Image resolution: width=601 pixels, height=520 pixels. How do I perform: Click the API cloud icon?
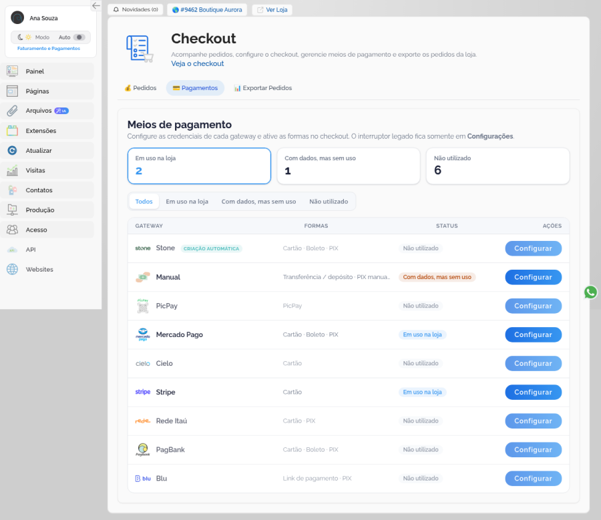pos(12,250)
